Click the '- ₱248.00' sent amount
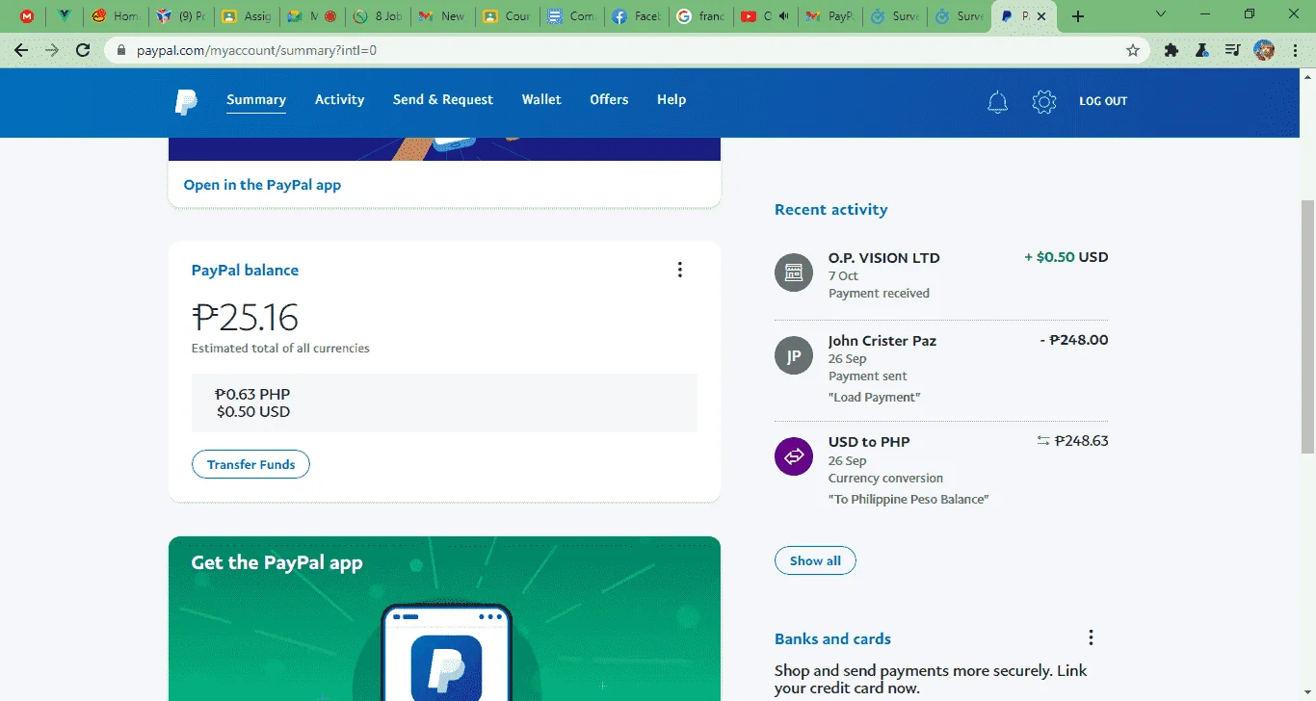 pos(1074,340)
